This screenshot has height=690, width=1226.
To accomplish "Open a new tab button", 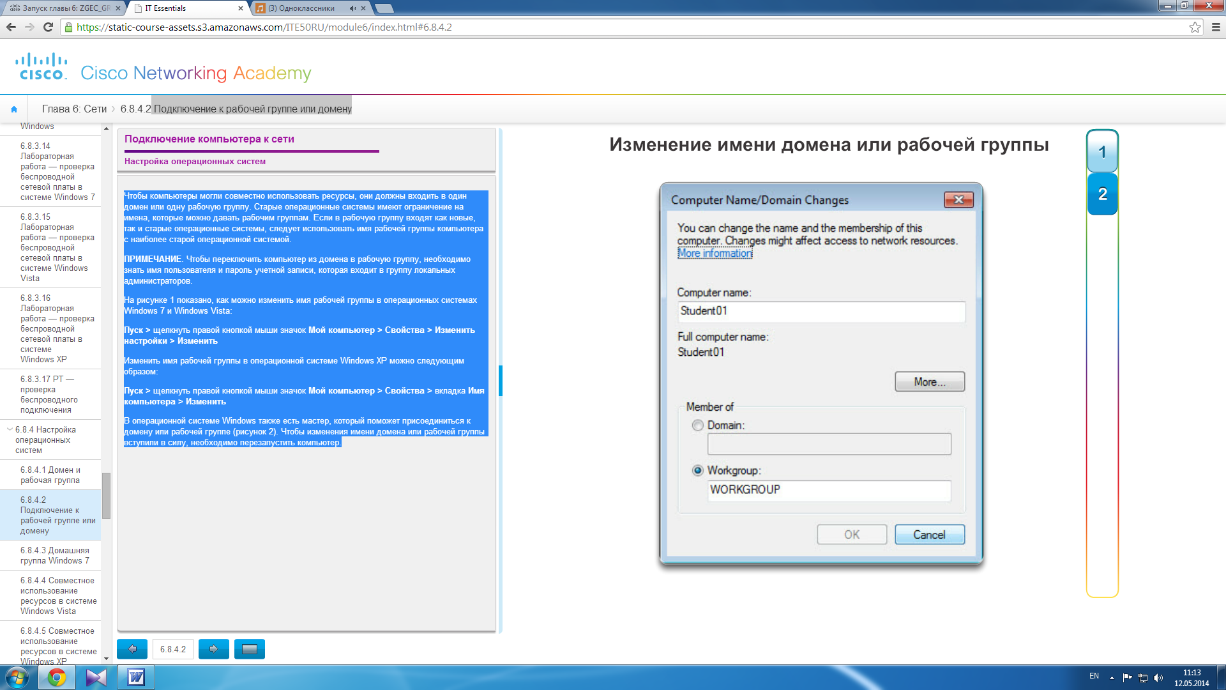I will point(384,8).
